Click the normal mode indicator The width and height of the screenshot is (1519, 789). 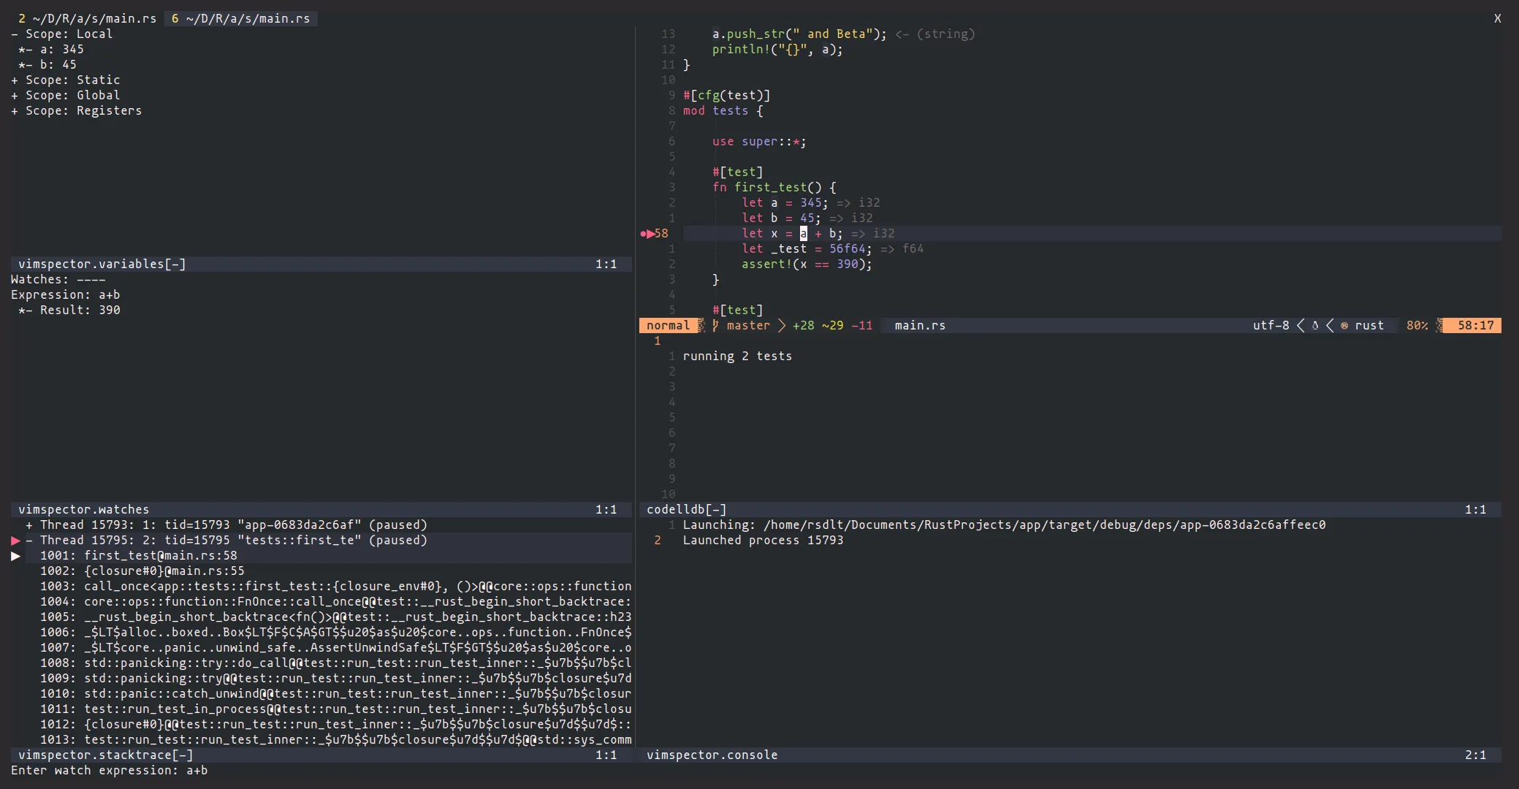pos(668,326)
